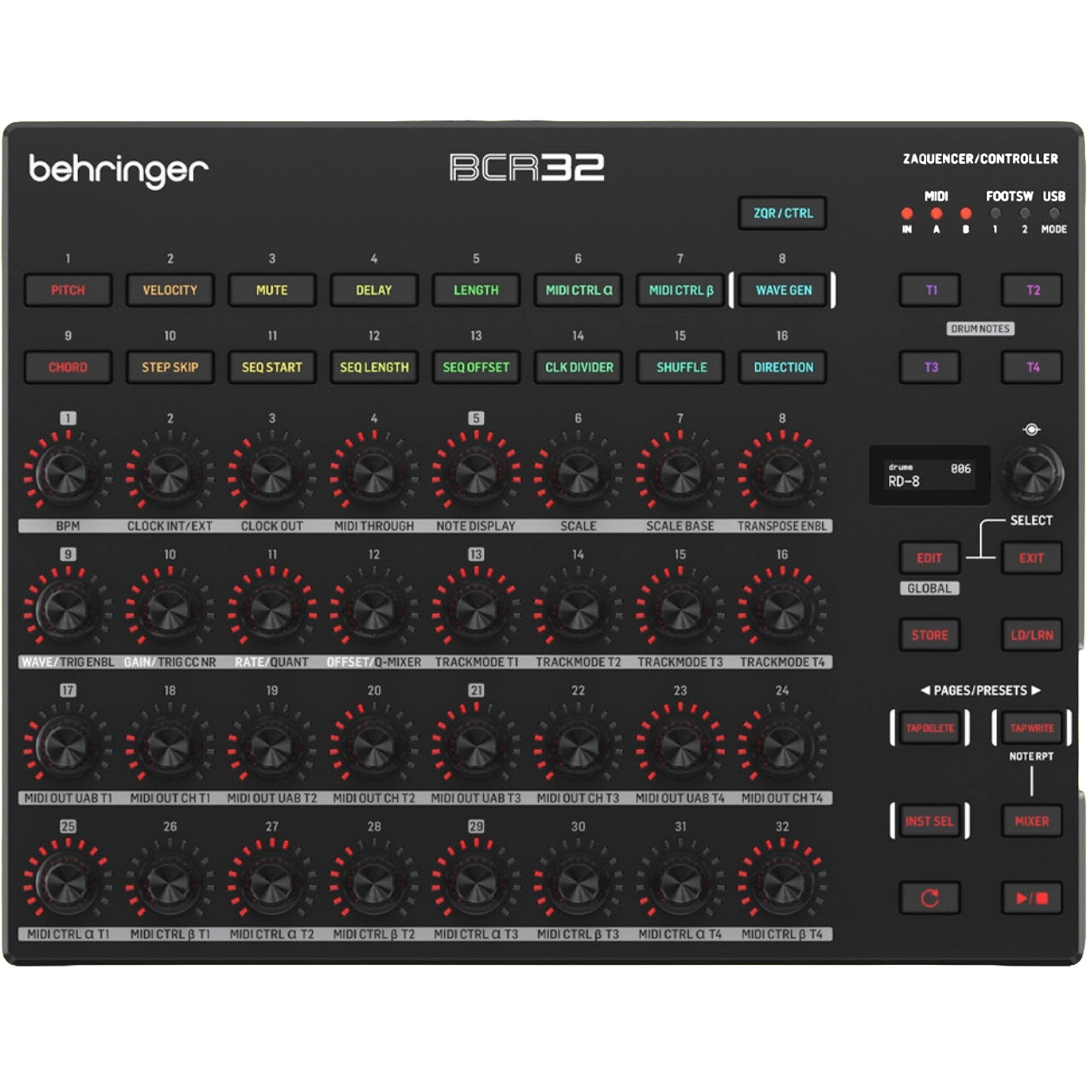Image resolution: width=1087 pixels, height=1087 pixels.
Task: Activate the MIDI CTRL β step button
Action: click(681, 290)
